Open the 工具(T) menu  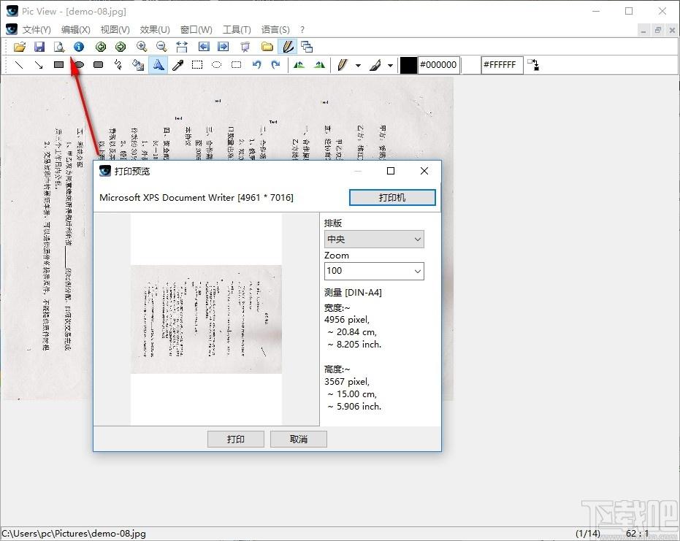tap(237, 29)
